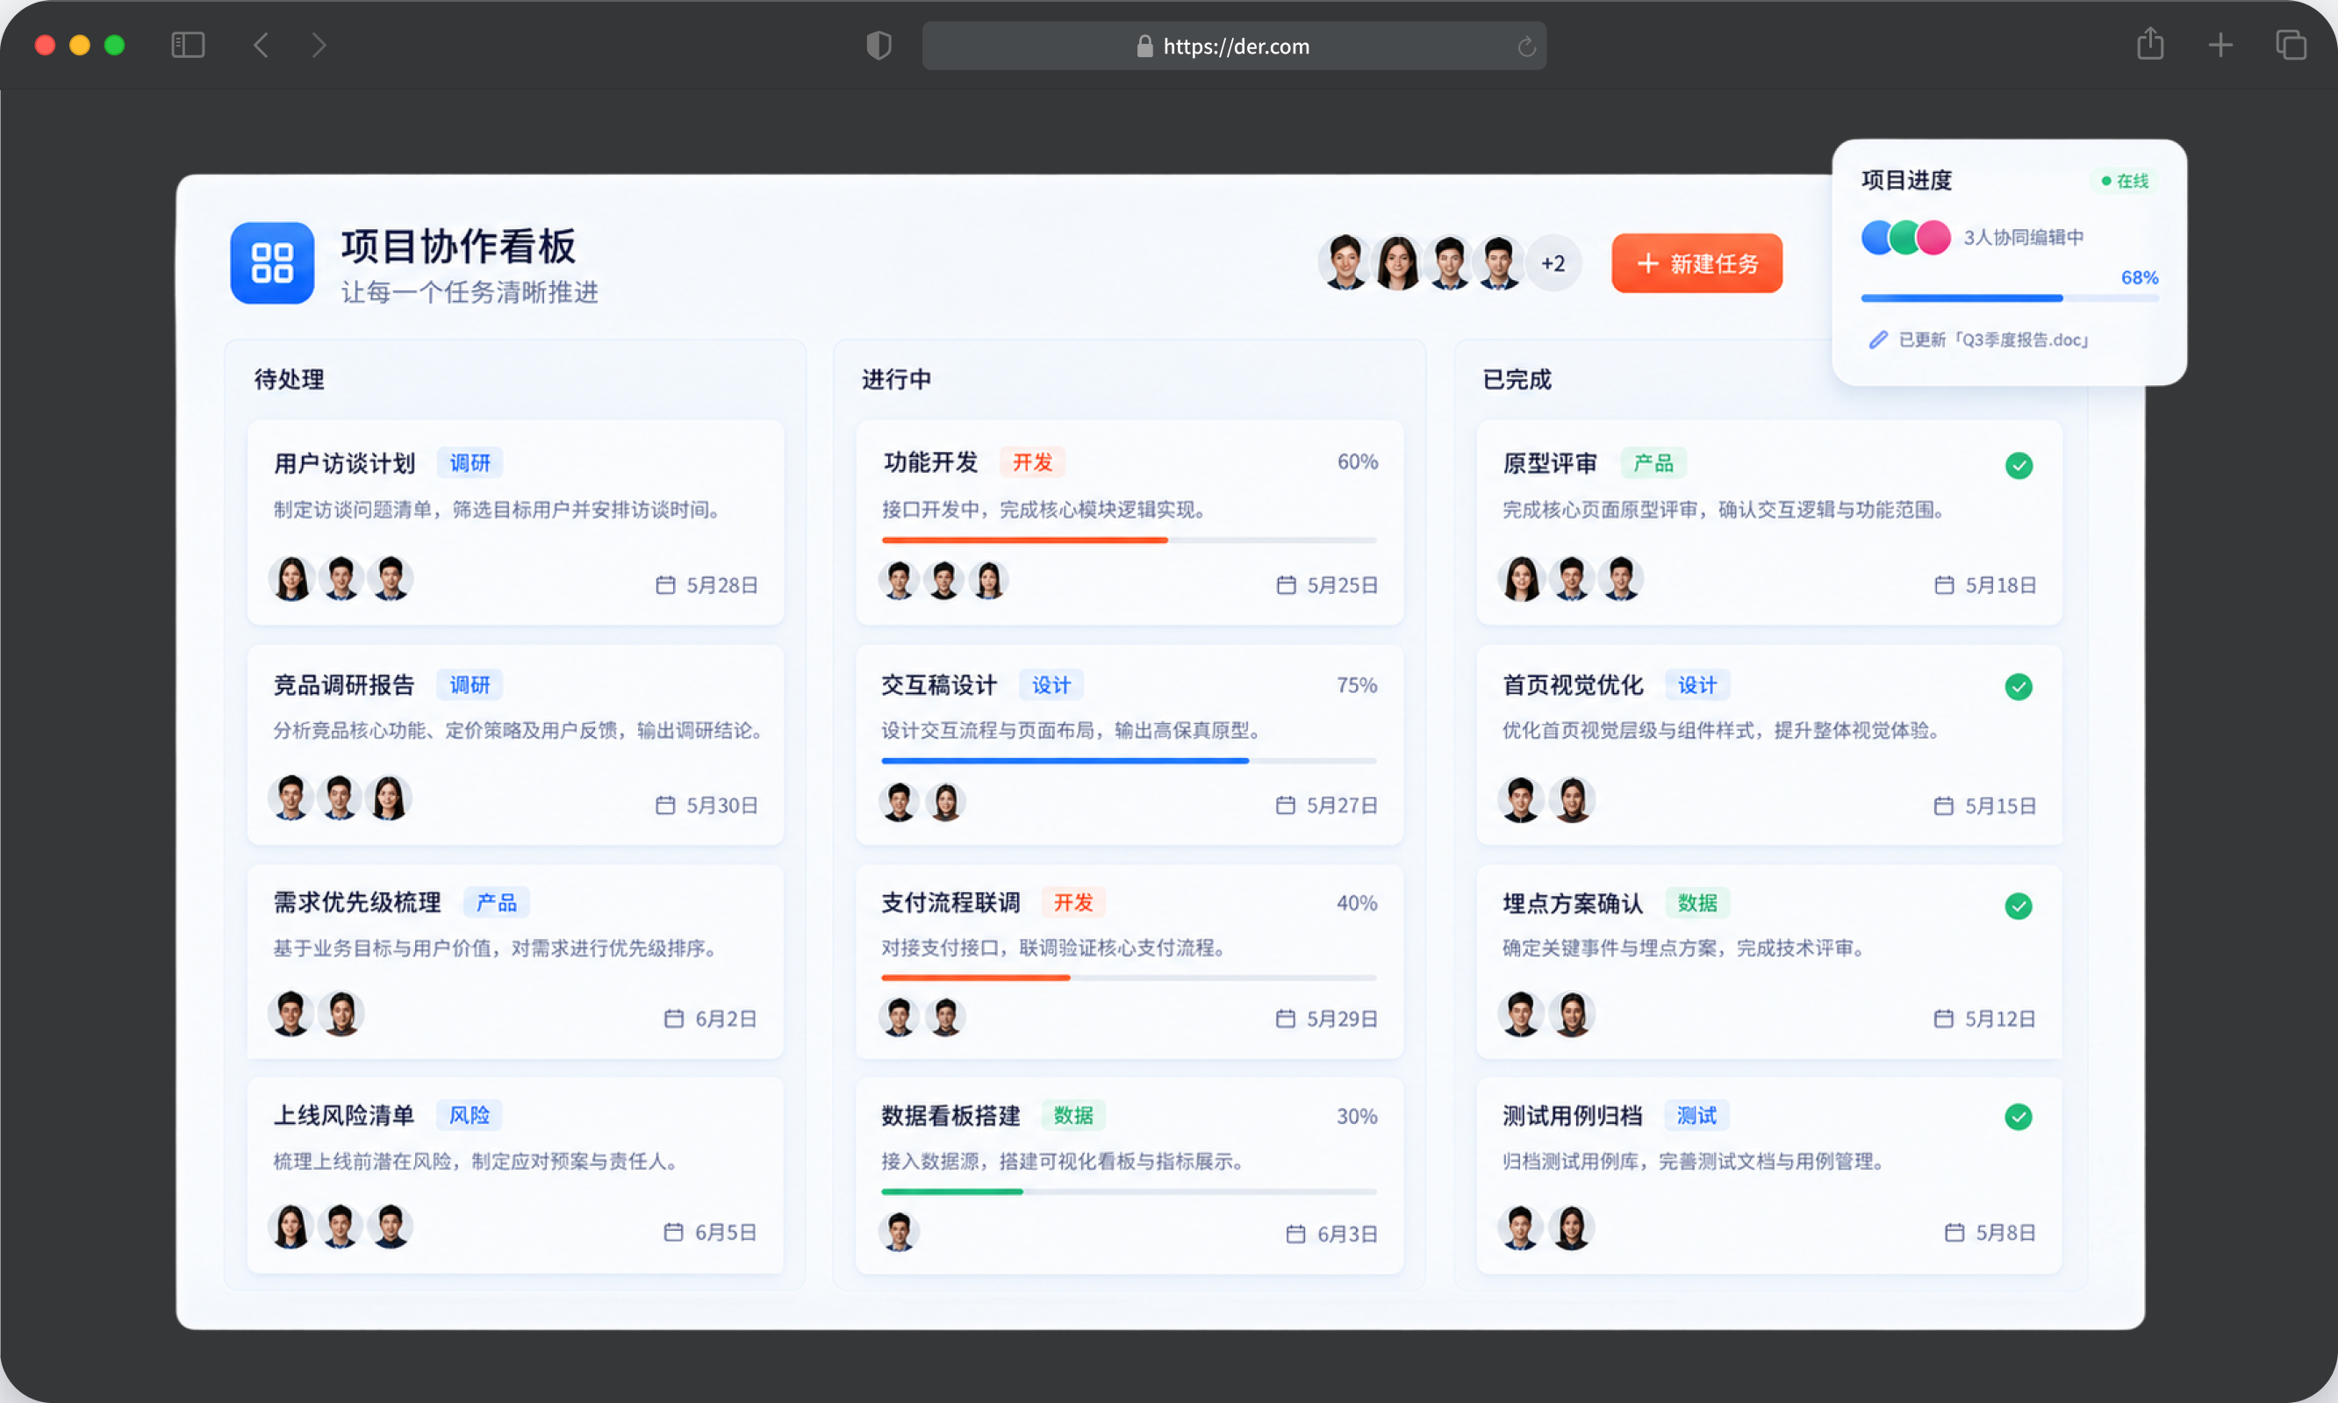This screenshot has width=2338, height=1403.
Task: Click the pencil icon beside Q3季度报告.doc
Action: (x=1877, y=340)
